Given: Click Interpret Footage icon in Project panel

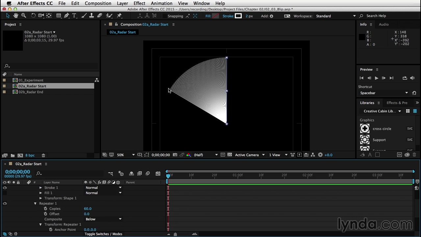Looking at the screenshot, I should pos(5,155).
